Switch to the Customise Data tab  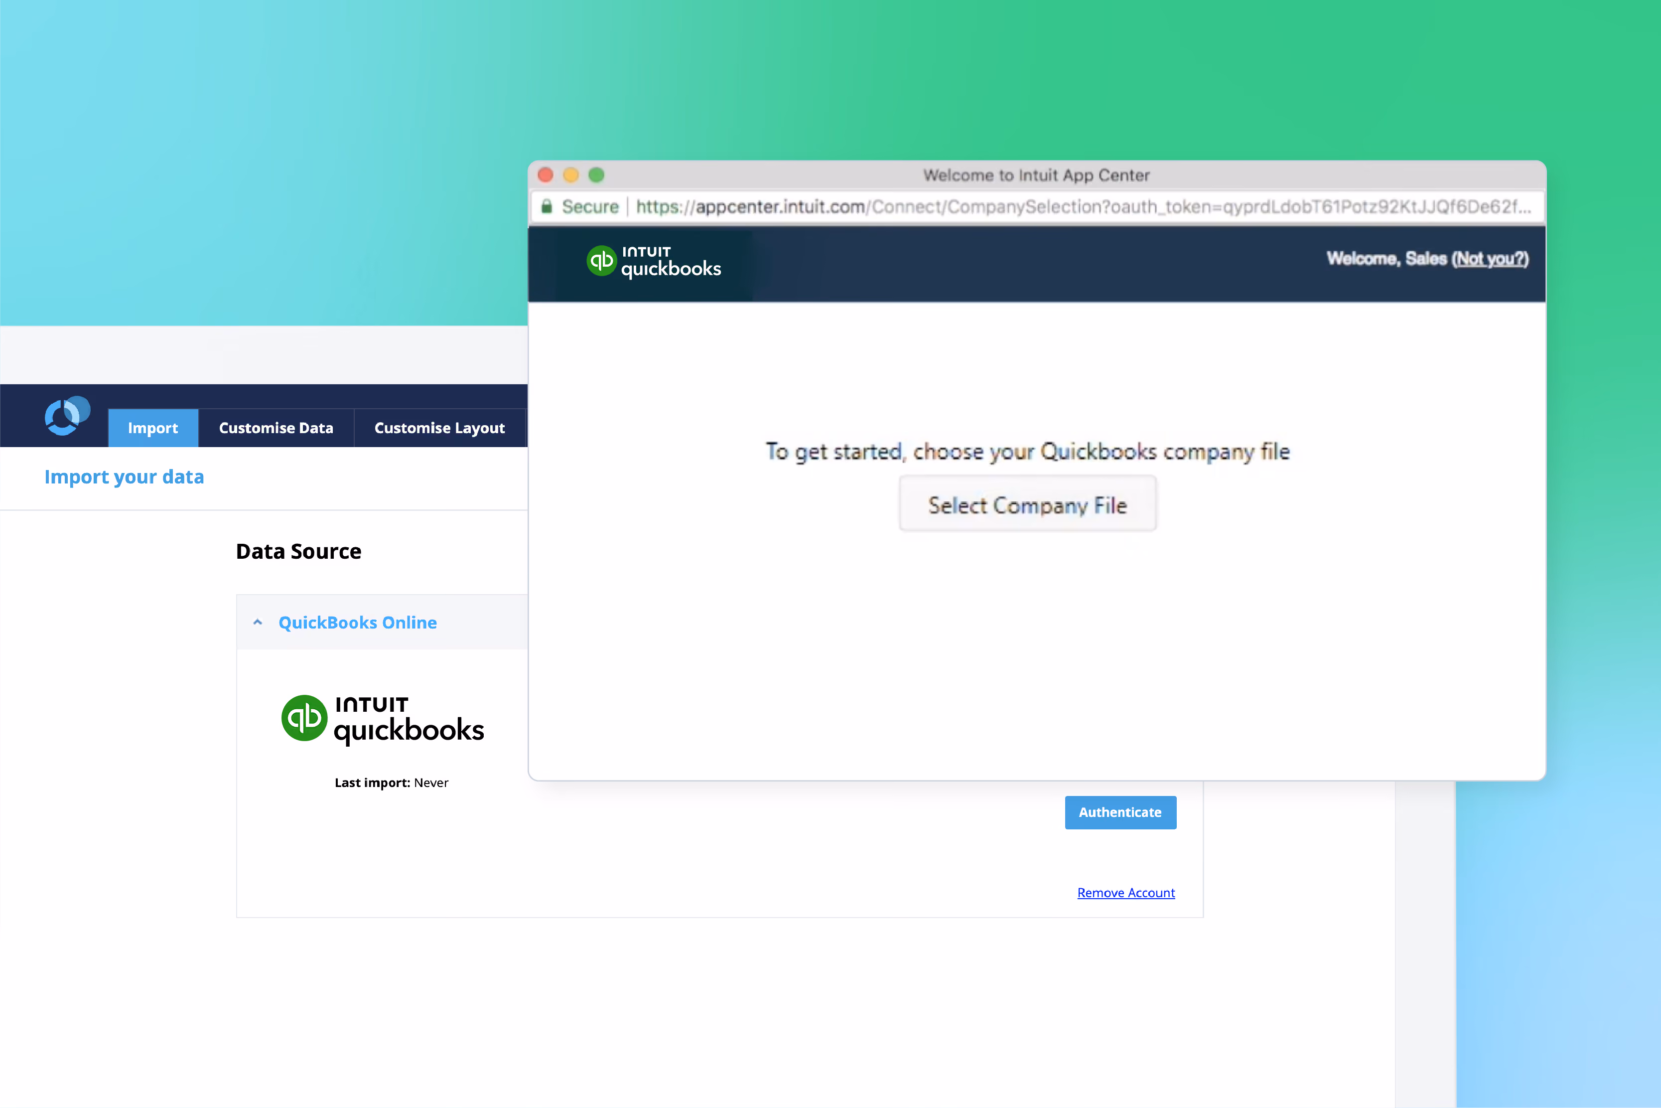pos(276,428)
